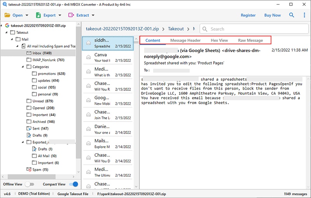Click the IMAP_NonJunk folder icon
Image resolution: width=311 pixels, height=198 pixels.
click(x=29, y=60)
